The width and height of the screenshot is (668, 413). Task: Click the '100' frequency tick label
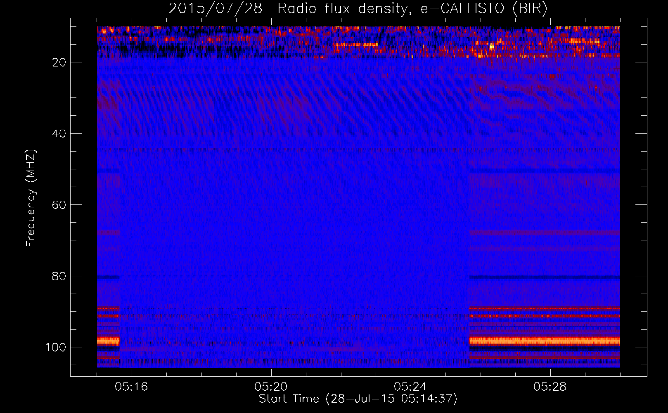coord(56,347)
